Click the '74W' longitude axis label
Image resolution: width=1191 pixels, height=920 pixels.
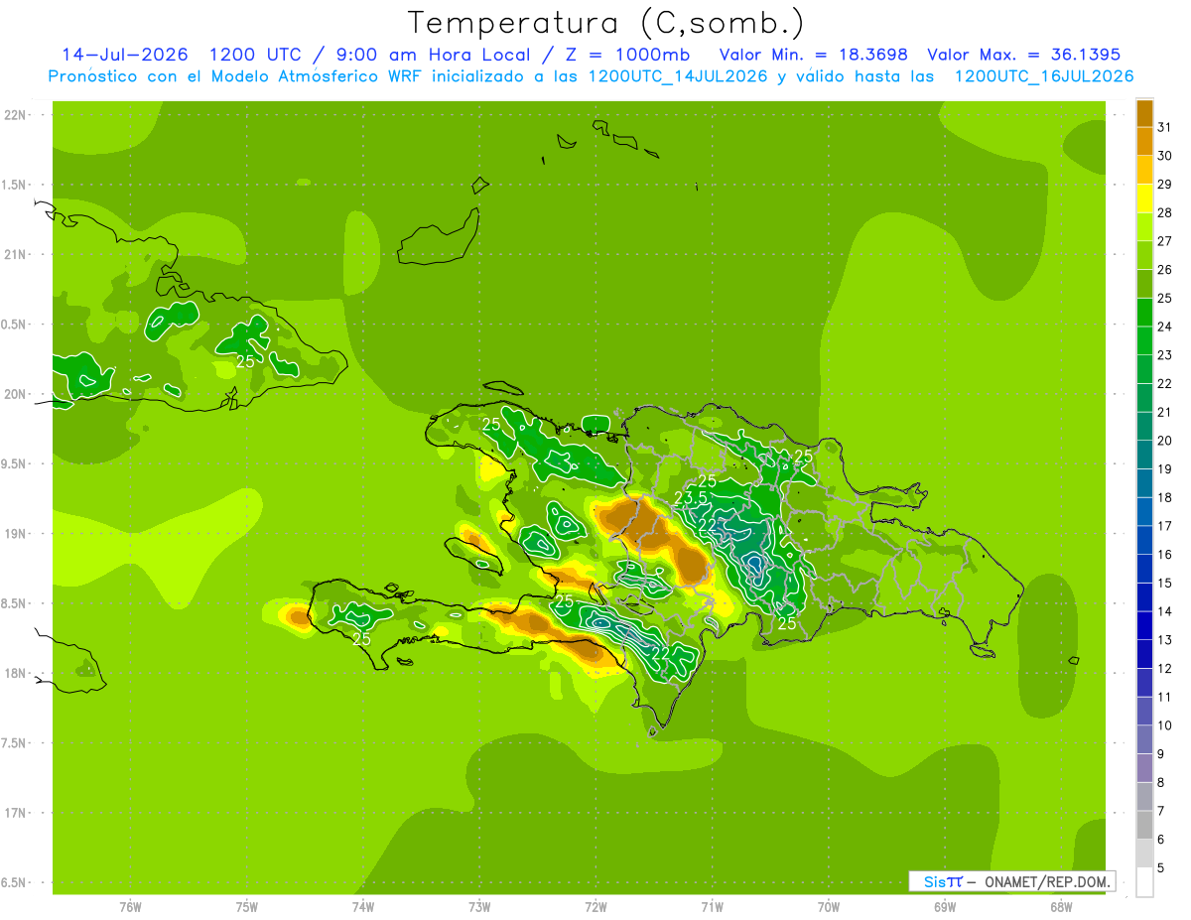point(363,907)
